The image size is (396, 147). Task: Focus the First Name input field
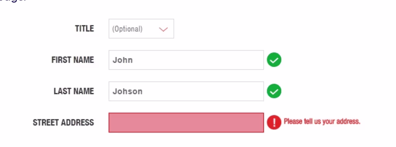pos(186,60)
